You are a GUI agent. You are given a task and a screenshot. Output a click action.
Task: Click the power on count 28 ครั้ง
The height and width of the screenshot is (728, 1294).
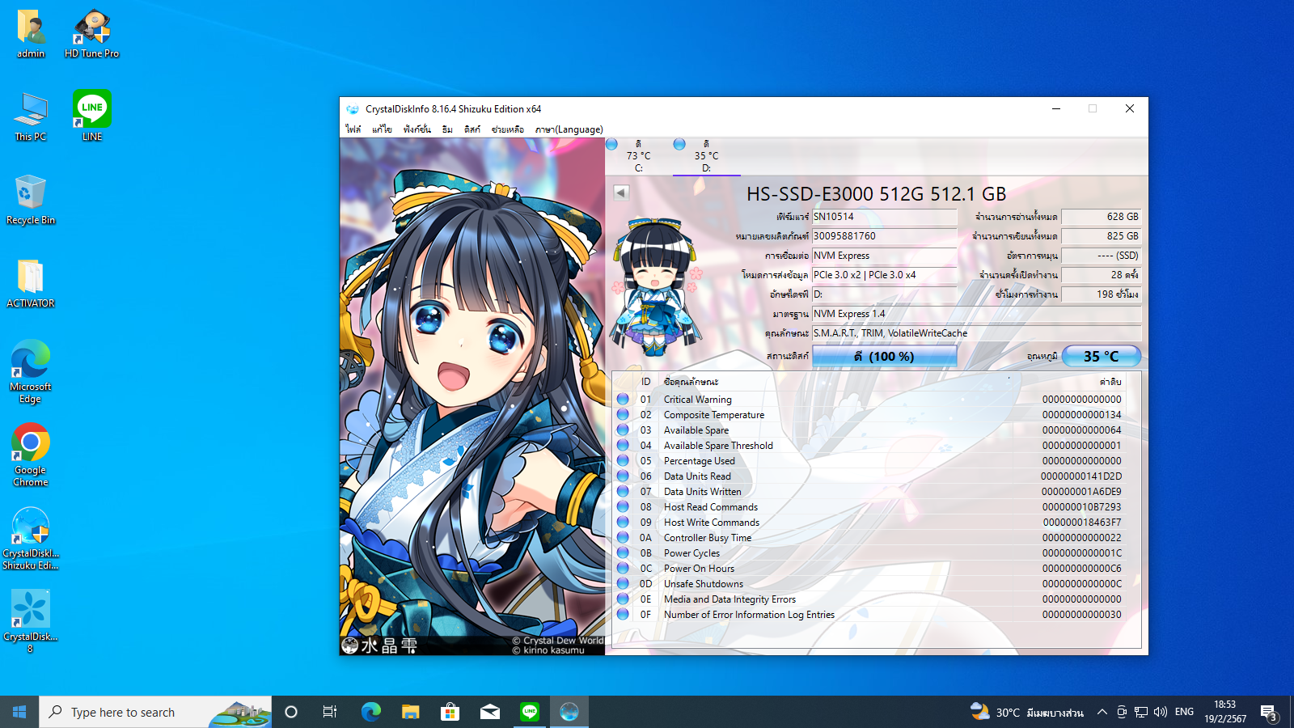pyautogui.click(x=1101, y=275)
